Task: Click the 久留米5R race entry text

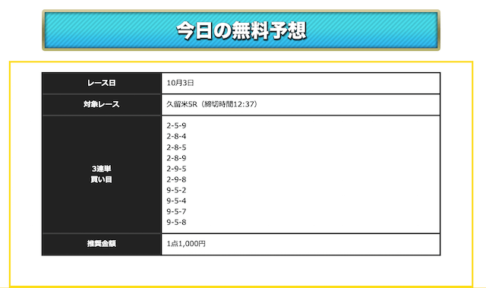Action: (182, 104)
